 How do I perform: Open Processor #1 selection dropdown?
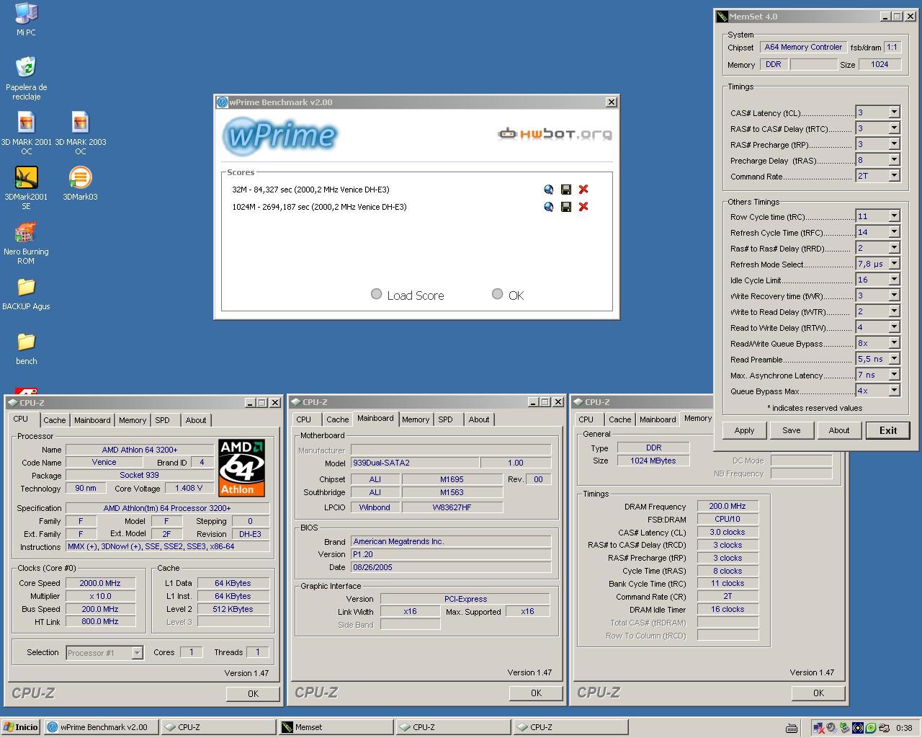pyautogui.click(x=137, y=653)
